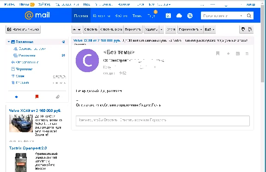Open Volvo XC40 ad title in sidebar
266x172 pixels.
pyautogui.click(x=35, y=111)
